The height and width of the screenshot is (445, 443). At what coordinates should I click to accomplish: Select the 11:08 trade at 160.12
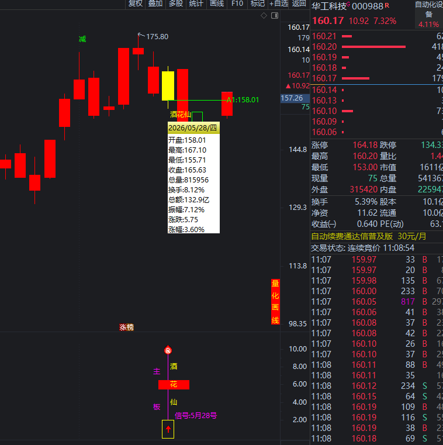pyautogui.click(x=377, y=386)
